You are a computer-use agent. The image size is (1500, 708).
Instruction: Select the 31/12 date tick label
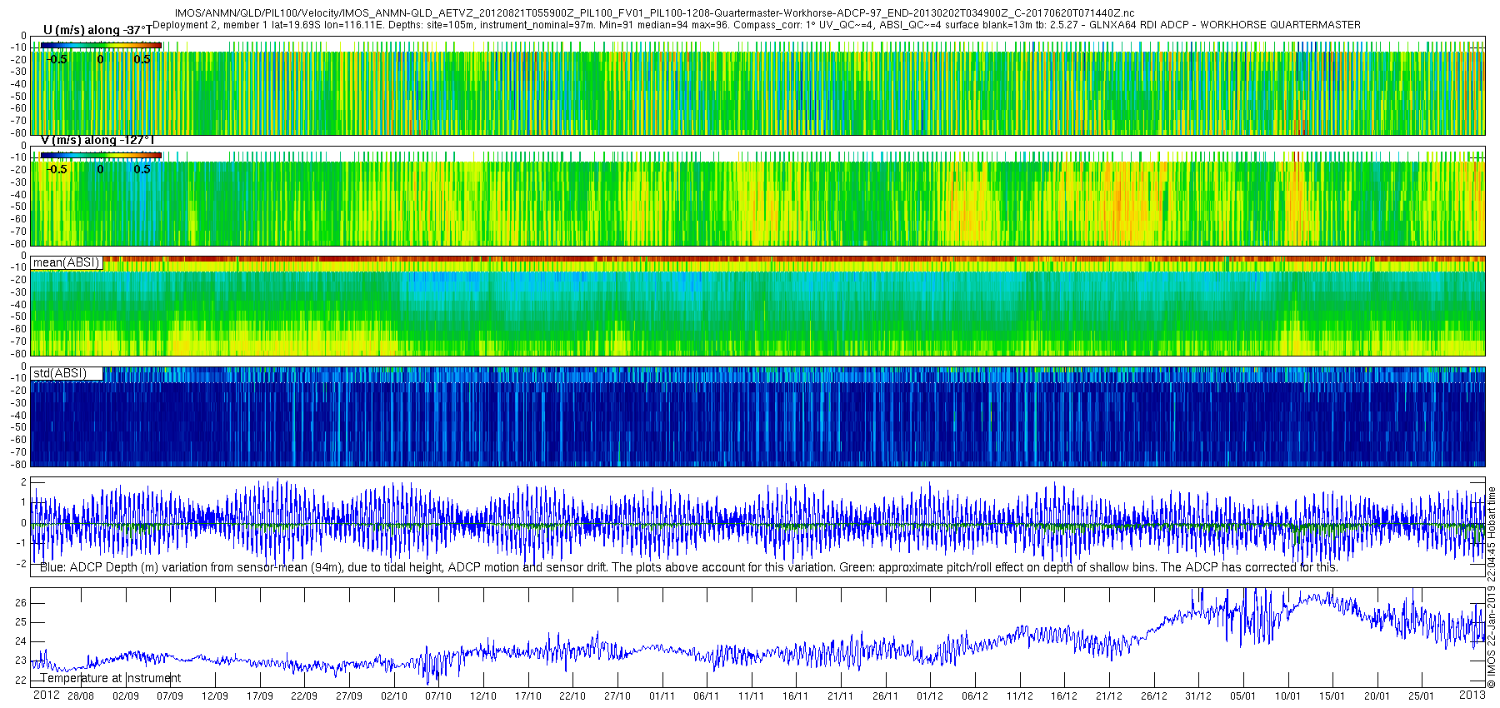pyautogui.click(x=1198, y=696)
